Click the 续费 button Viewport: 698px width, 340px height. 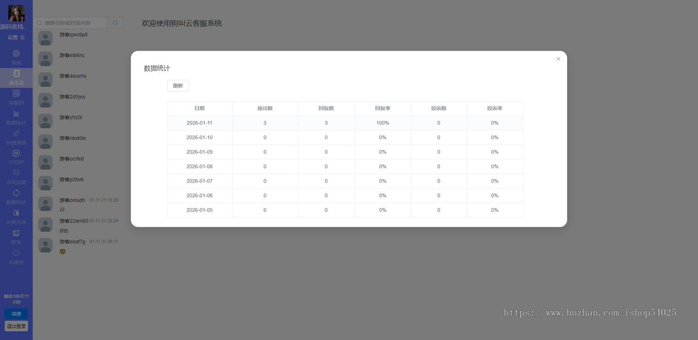16,314
